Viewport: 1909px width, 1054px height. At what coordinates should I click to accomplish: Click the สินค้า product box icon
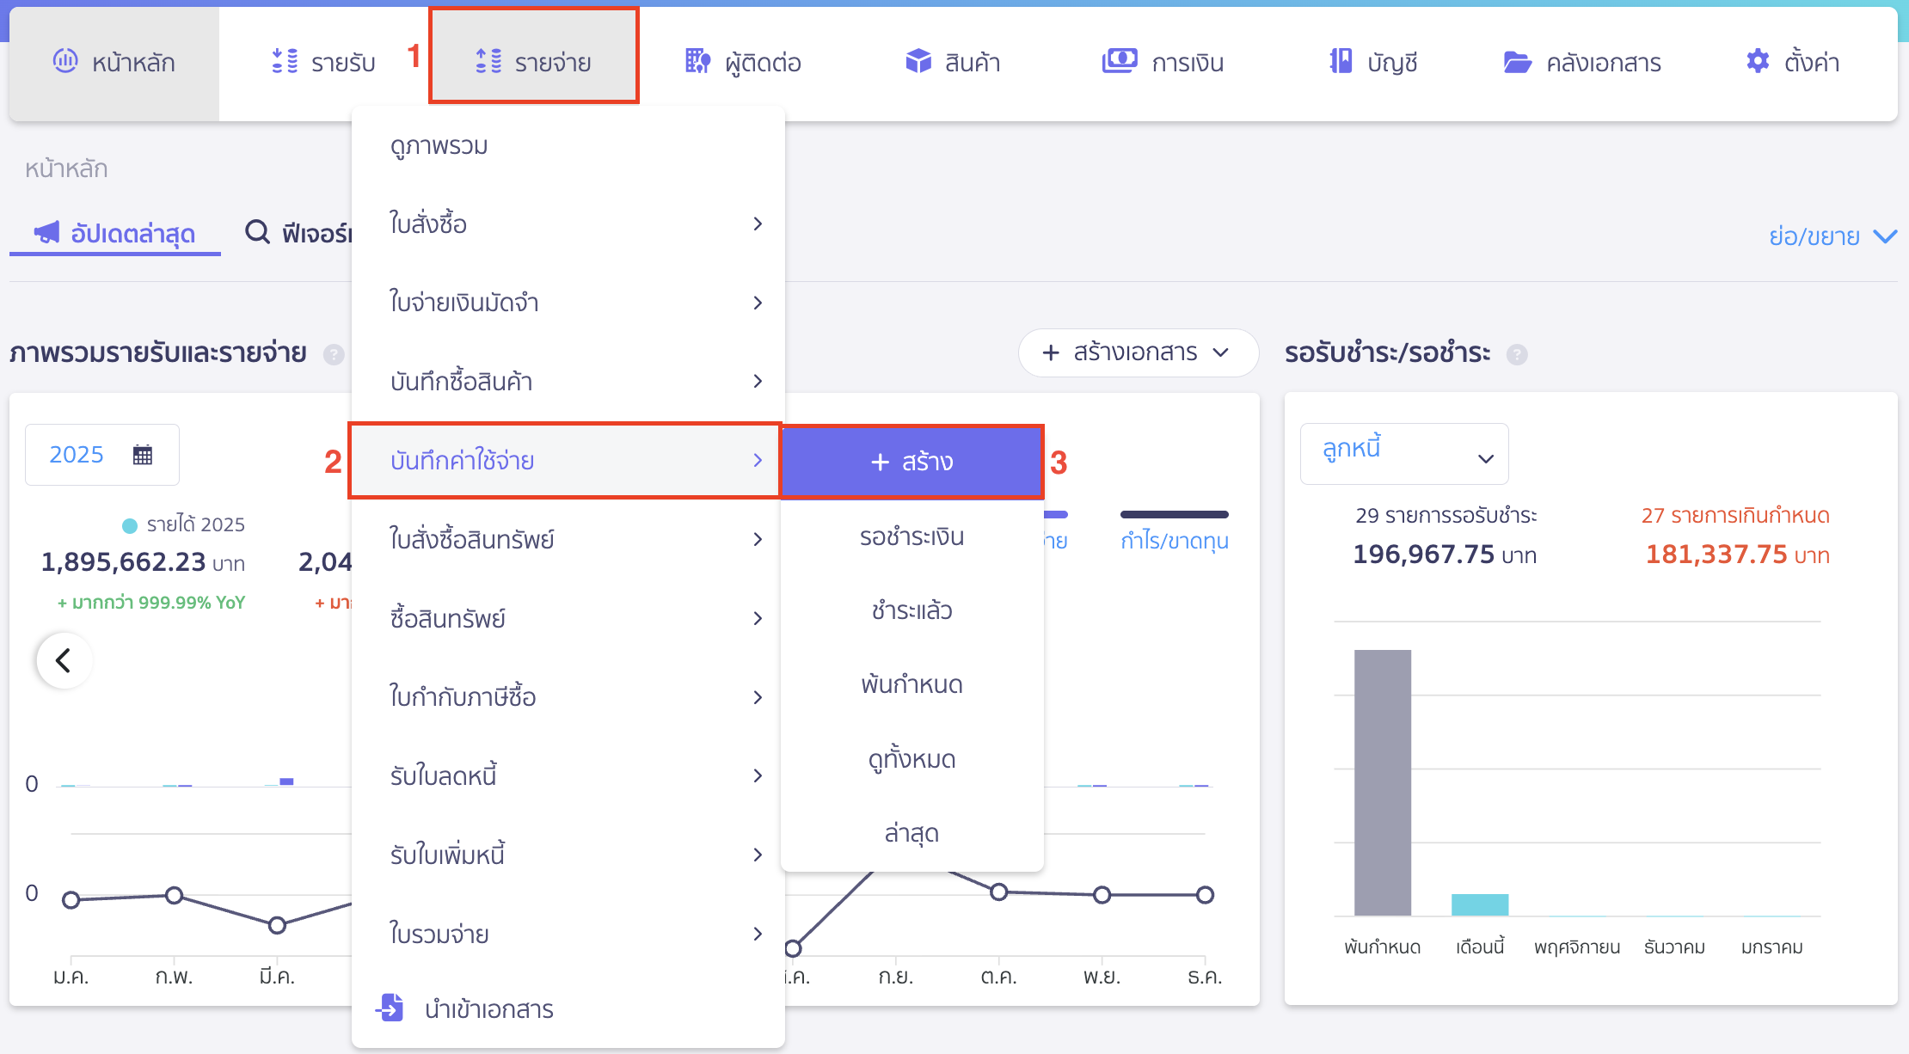pyautogui.click(x=918, y=61)
